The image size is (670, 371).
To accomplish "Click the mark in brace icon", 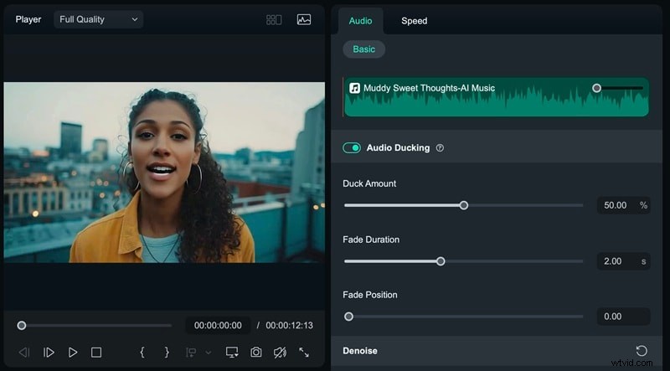I will coord(142,353).
